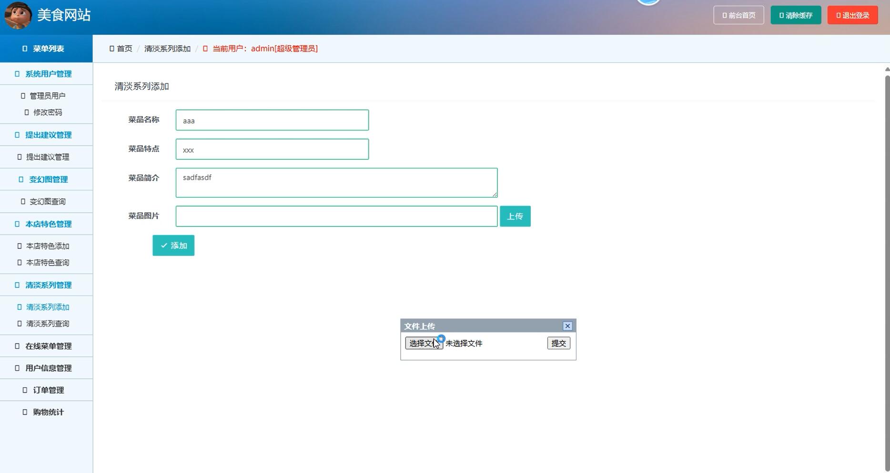
Task: Click into the 菜品简介 textarea
Action: pos(336,183)
